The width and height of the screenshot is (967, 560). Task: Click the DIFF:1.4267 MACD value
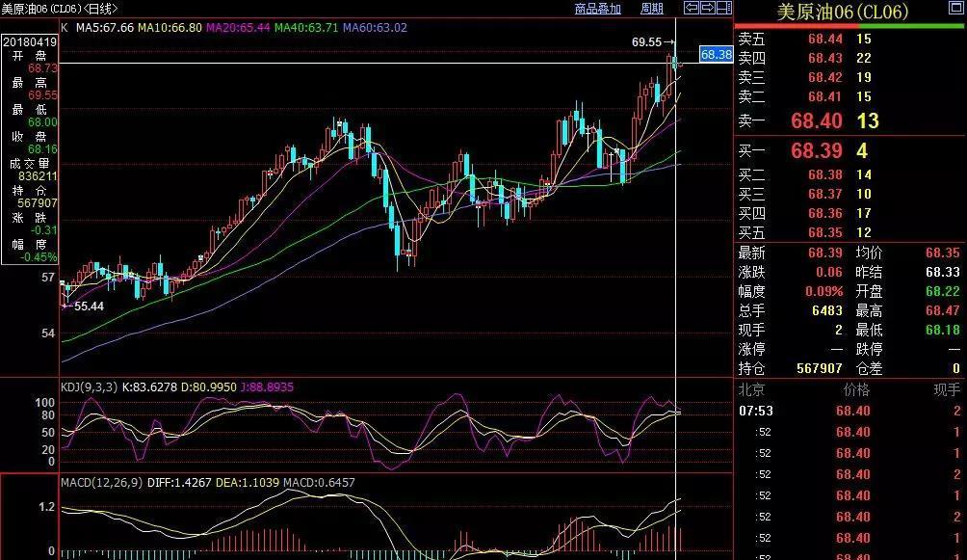click(179, 482)
